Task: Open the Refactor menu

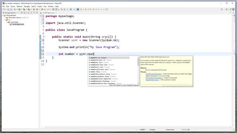Action: 19,6
